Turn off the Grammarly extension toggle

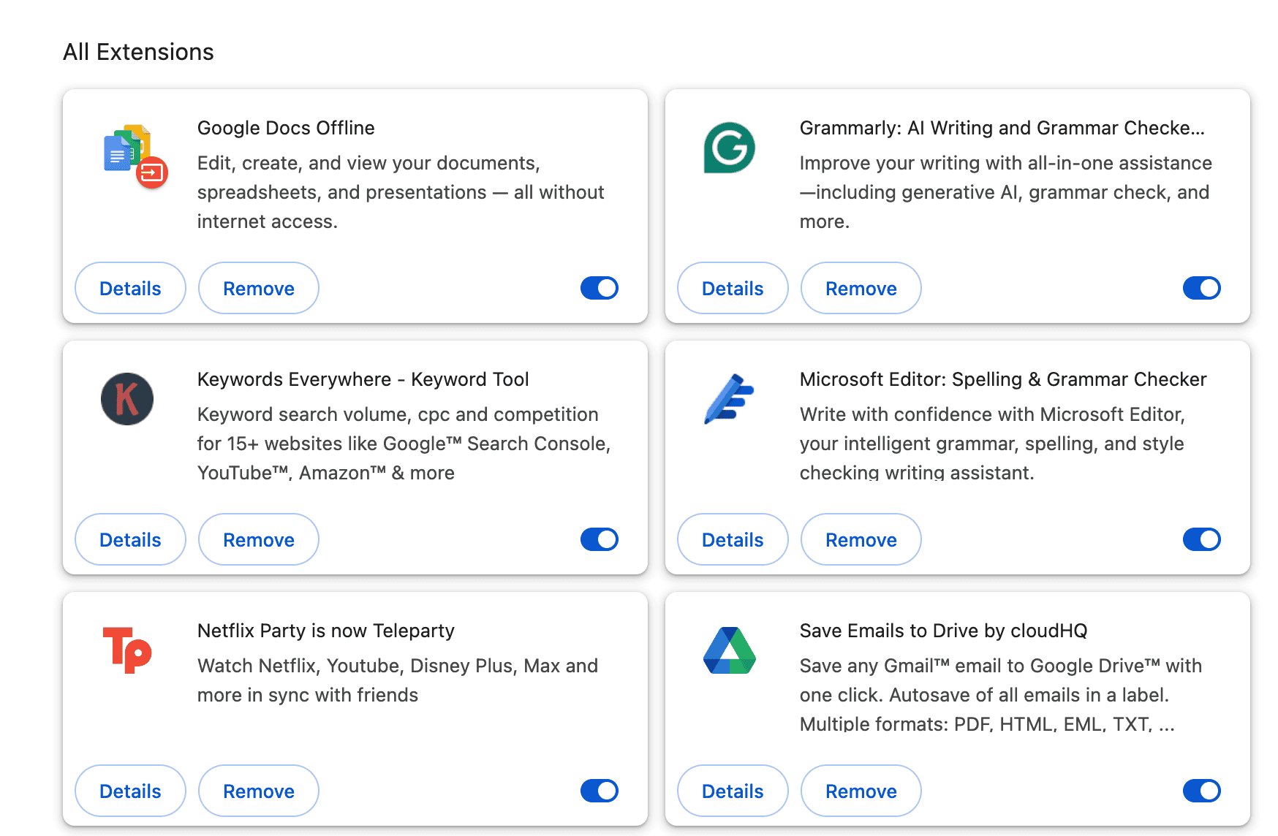1201,288
